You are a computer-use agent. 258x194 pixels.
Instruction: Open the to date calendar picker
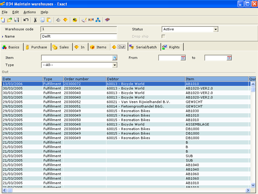pos(229,58)
